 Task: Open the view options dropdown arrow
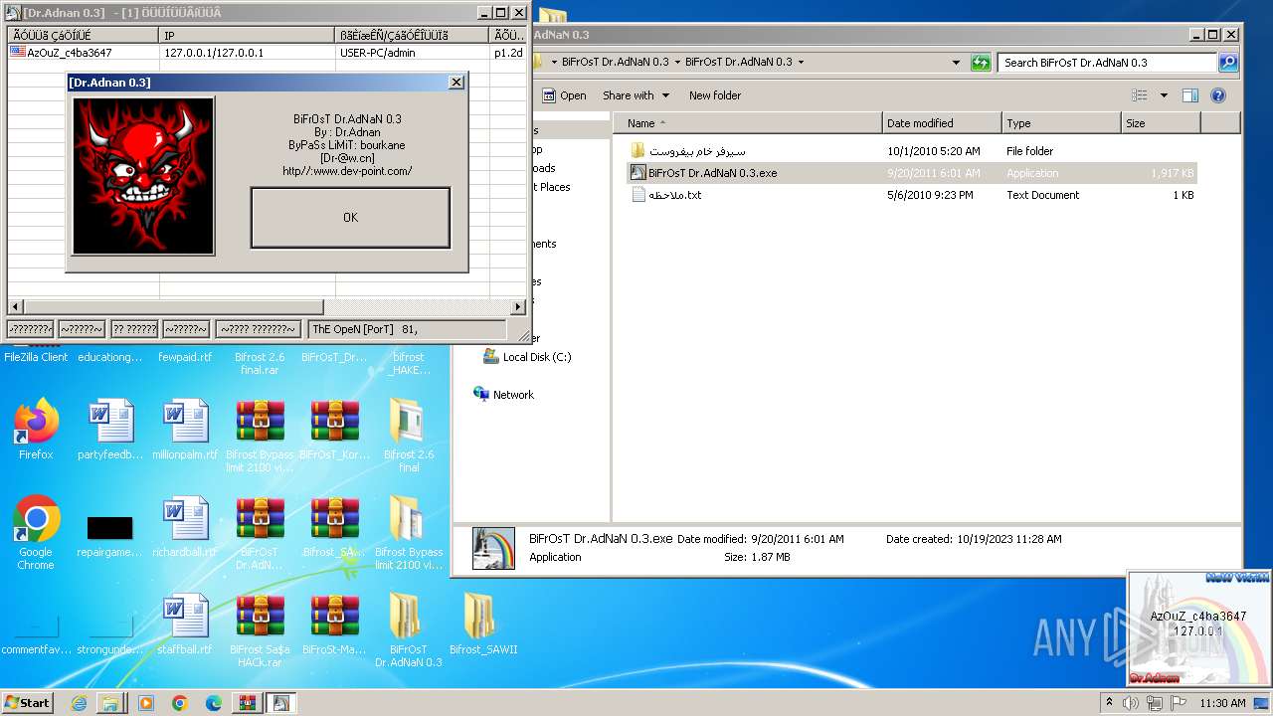[x=1164, y=95]
